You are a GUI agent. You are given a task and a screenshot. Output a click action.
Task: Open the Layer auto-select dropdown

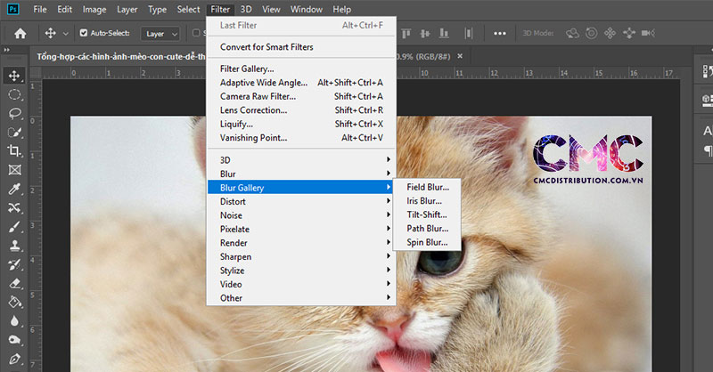point(160,34)
